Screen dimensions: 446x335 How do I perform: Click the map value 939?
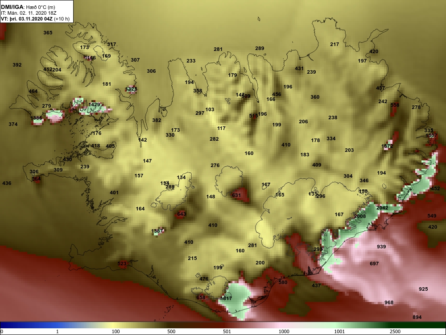point(381,247)
